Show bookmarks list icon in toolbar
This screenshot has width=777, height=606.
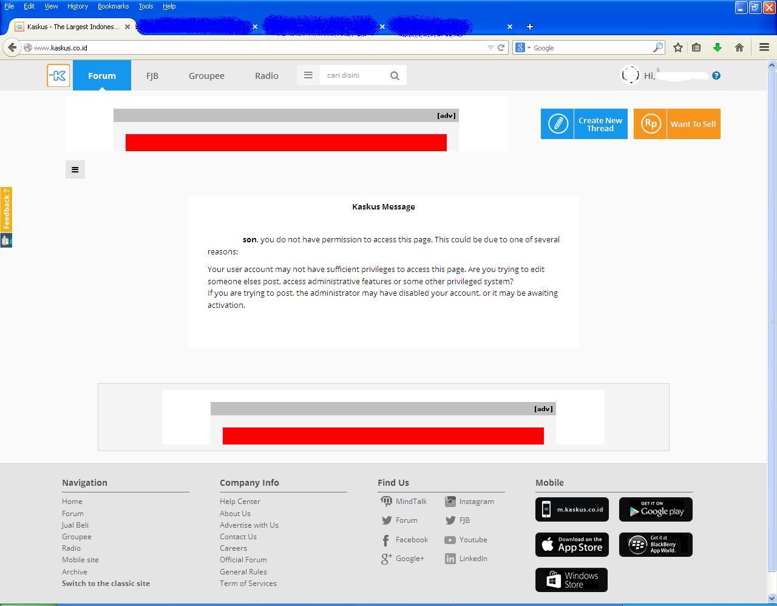click(696, 47)
